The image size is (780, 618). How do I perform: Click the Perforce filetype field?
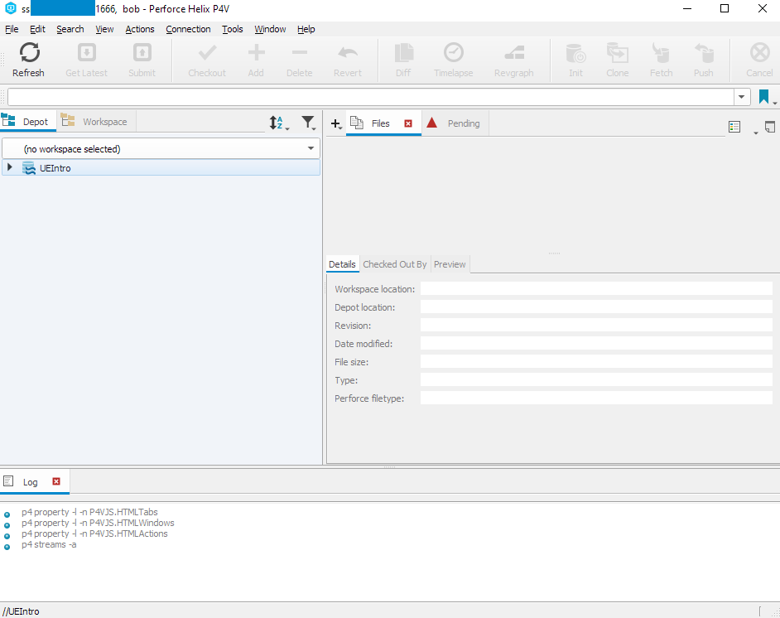pyautogui.click(x=596, y=398)
